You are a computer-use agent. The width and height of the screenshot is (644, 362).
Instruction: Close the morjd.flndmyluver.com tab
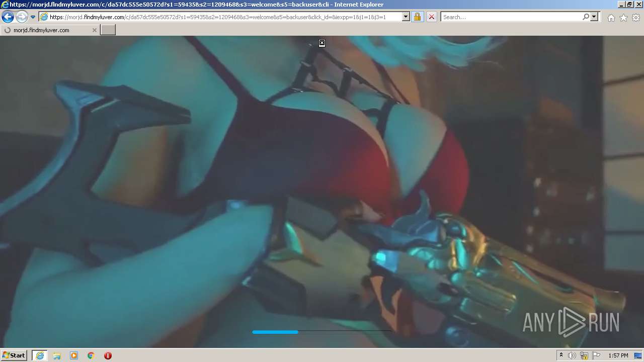click(94, 30)
